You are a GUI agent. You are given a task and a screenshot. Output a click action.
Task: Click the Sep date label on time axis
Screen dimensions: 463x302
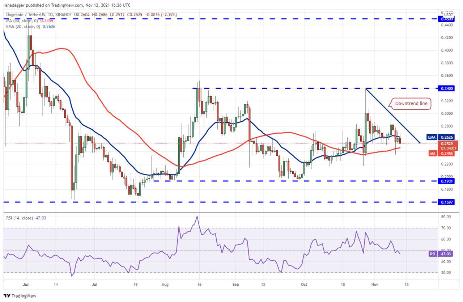coord(235,285)
